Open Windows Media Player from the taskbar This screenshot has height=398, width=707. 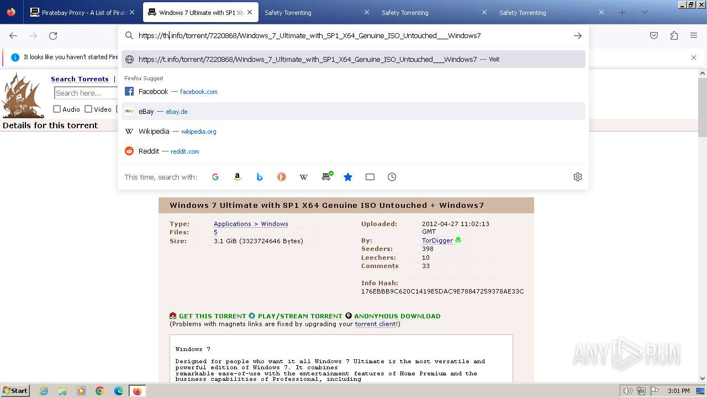point(81,391)
